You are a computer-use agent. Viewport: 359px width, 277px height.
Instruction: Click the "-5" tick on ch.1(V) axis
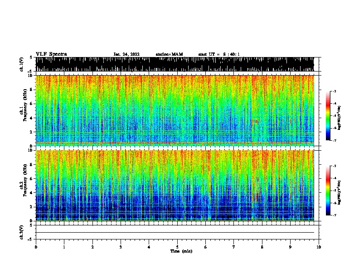coord(30,72)
